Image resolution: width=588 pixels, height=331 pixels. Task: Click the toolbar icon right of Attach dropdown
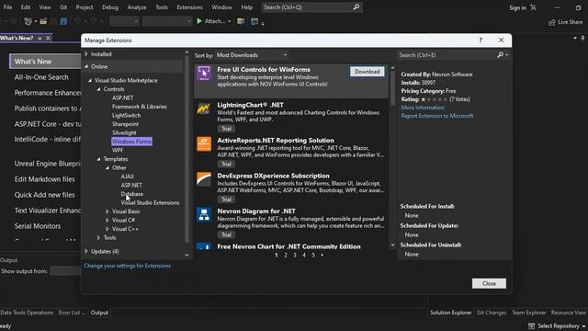pyautogui.click(x=241, y=21)
